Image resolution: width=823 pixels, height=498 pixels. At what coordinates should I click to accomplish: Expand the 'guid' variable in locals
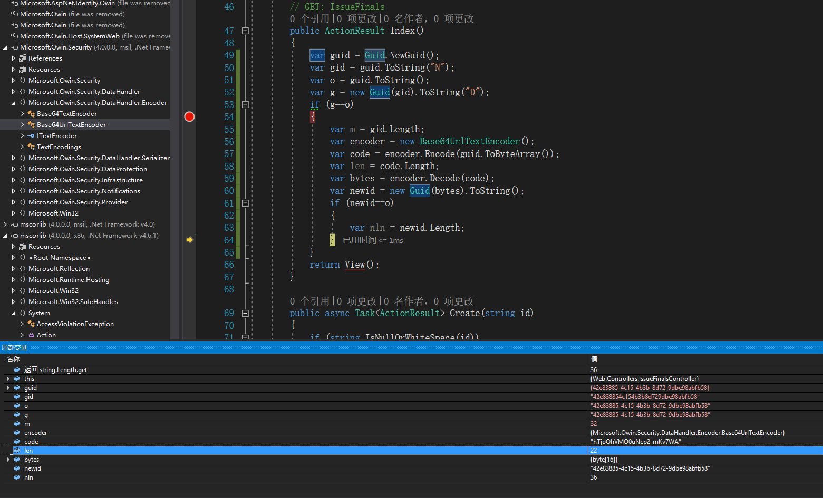tap(8, 388)
